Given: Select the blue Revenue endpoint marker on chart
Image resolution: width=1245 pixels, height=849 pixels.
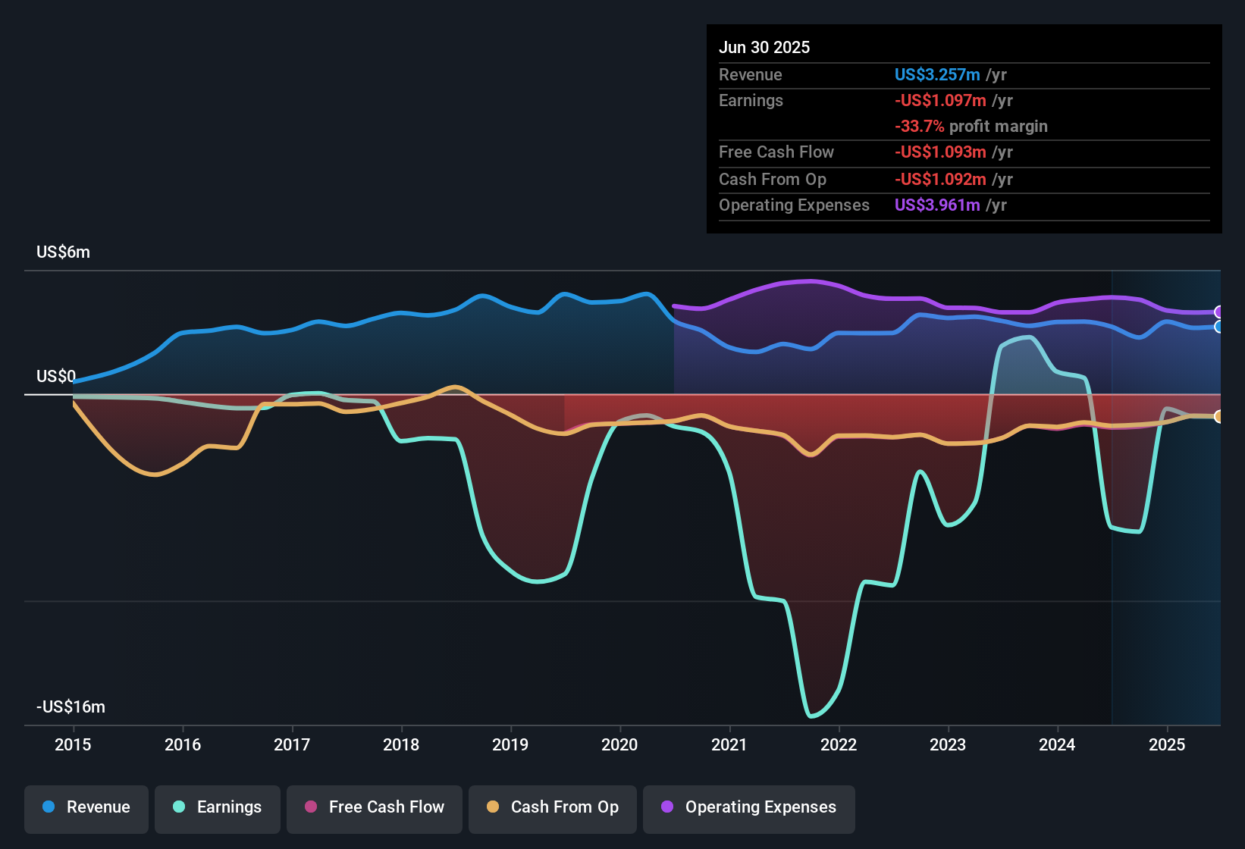Looking at the screenshot, I should pos(1219,327).
